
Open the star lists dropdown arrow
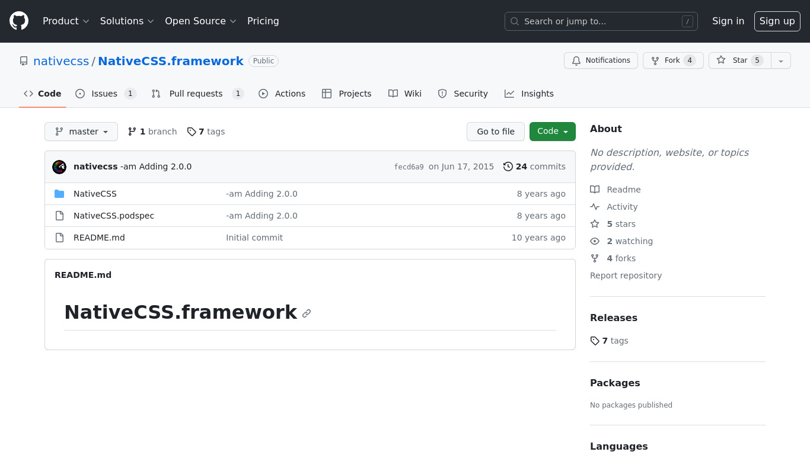pyautogui.click(x=781, y=60)
